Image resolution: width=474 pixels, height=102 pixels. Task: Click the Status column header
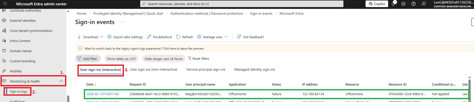(276, 85)
